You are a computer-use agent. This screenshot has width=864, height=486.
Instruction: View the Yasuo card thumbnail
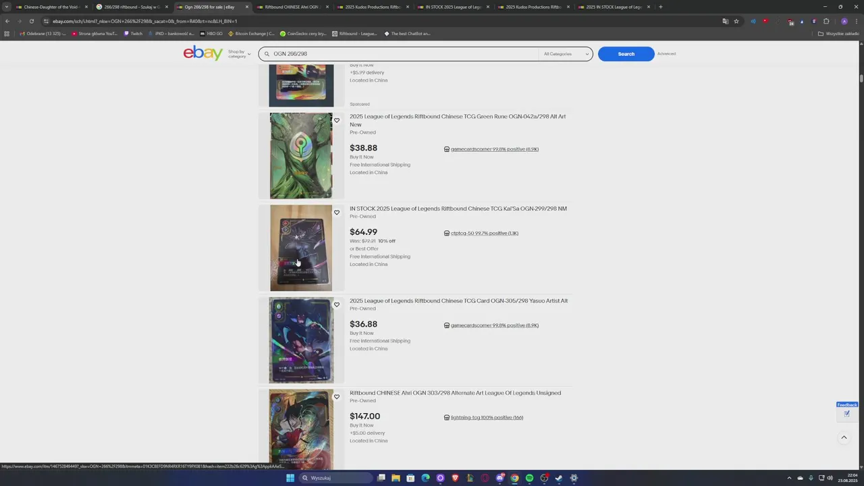(x=301, y=340)
